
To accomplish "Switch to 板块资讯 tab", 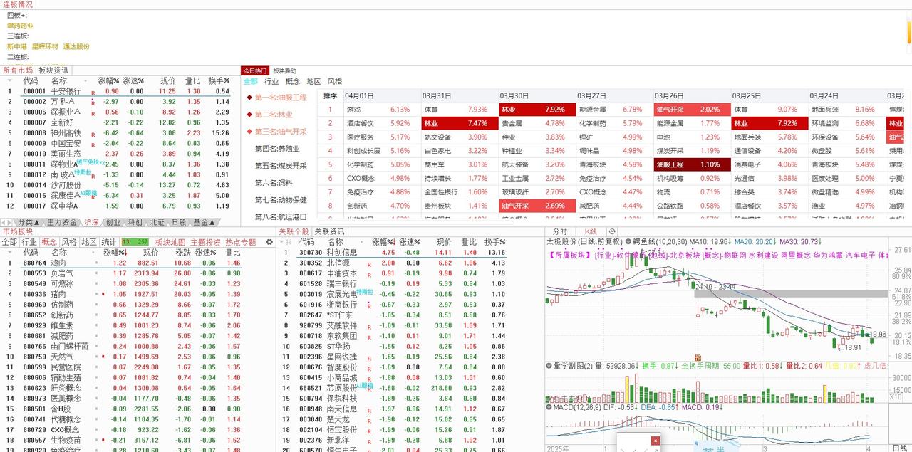I will 53,70.
